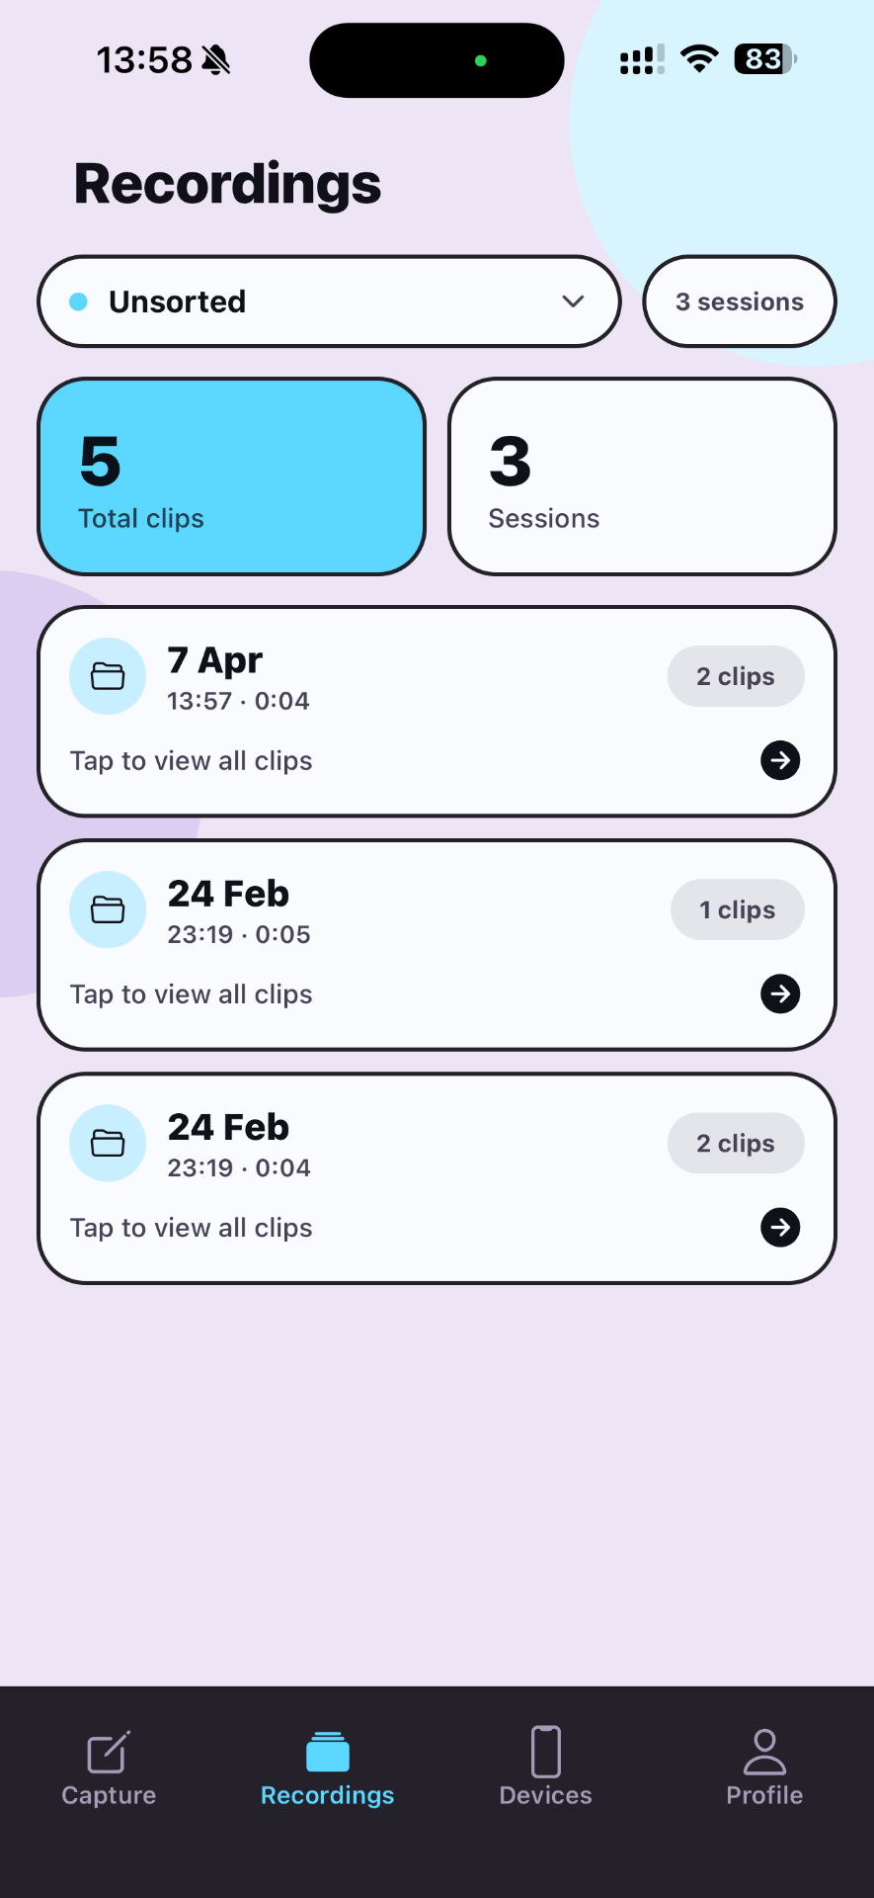
Task: Open 7 Apr session with arrow icon
Action: tap(780, 760)
